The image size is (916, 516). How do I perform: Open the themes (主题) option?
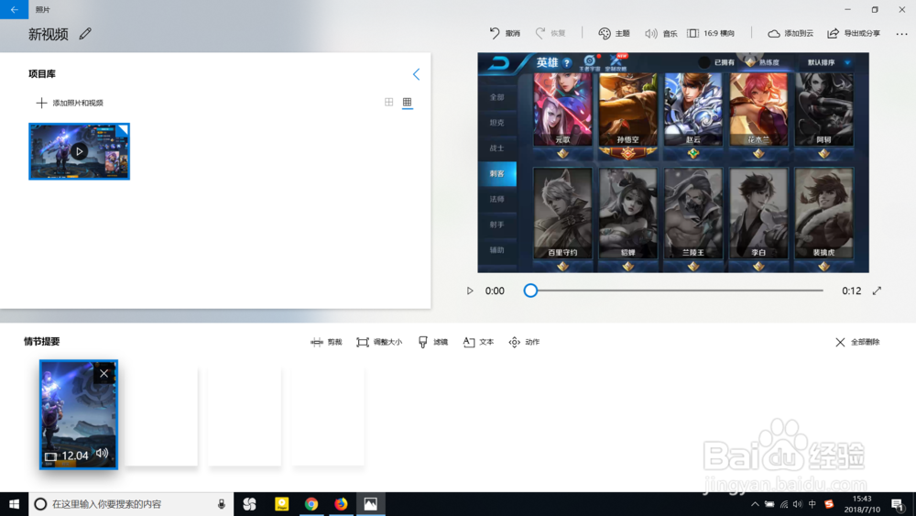[x=614, y=33]
